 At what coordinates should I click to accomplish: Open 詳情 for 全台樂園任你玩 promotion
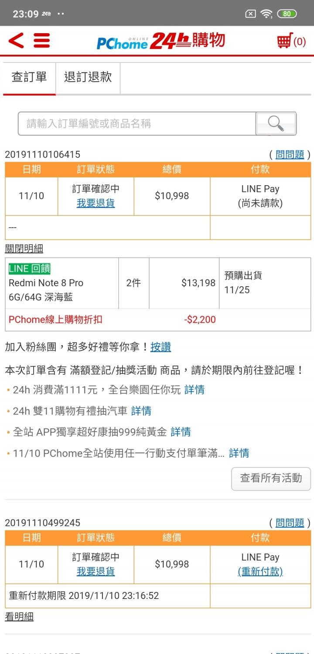[195, 390]
